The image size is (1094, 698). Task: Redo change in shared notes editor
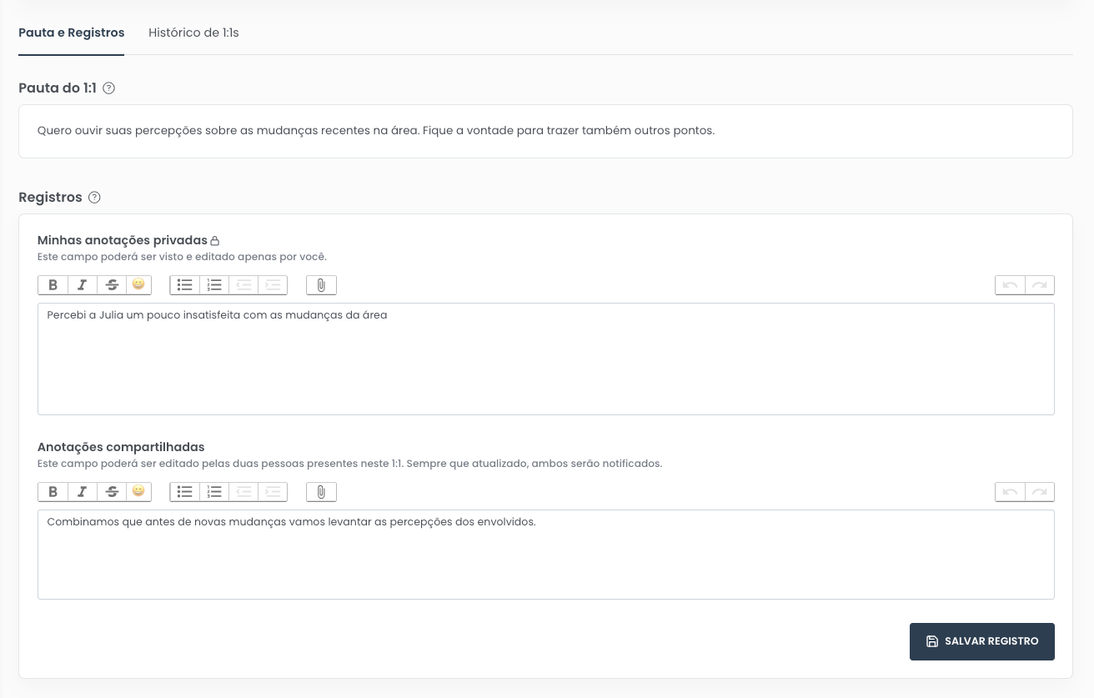point(1039,491)
